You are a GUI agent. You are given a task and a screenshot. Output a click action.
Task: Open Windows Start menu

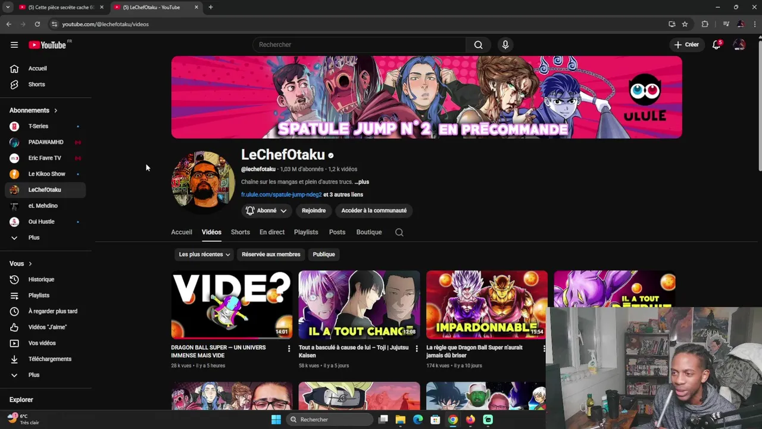276,419
